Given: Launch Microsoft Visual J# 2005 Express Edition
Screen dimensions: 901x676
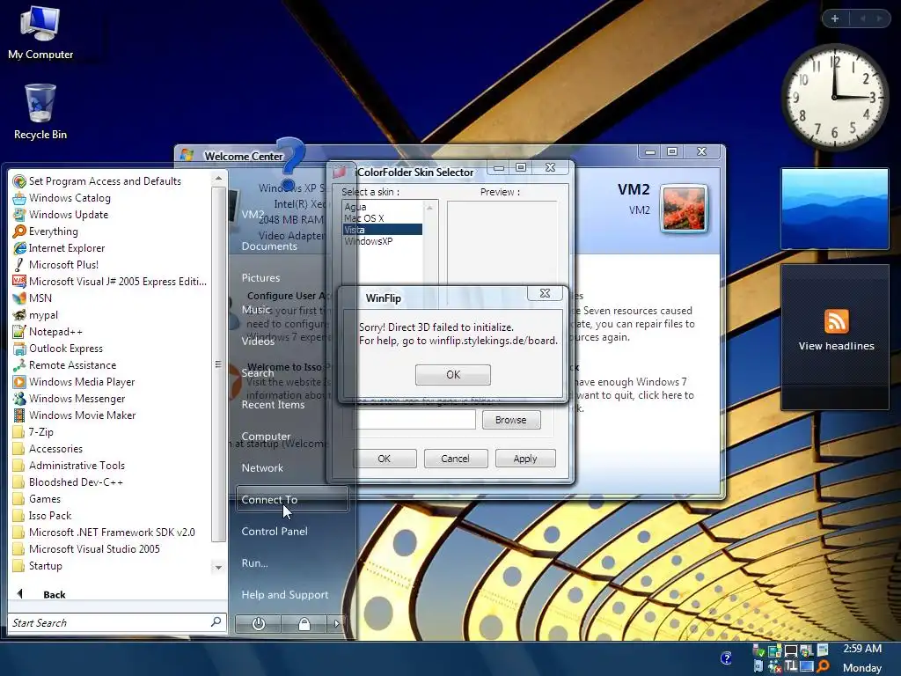Looking at the screenshot, I should point(109,281).
